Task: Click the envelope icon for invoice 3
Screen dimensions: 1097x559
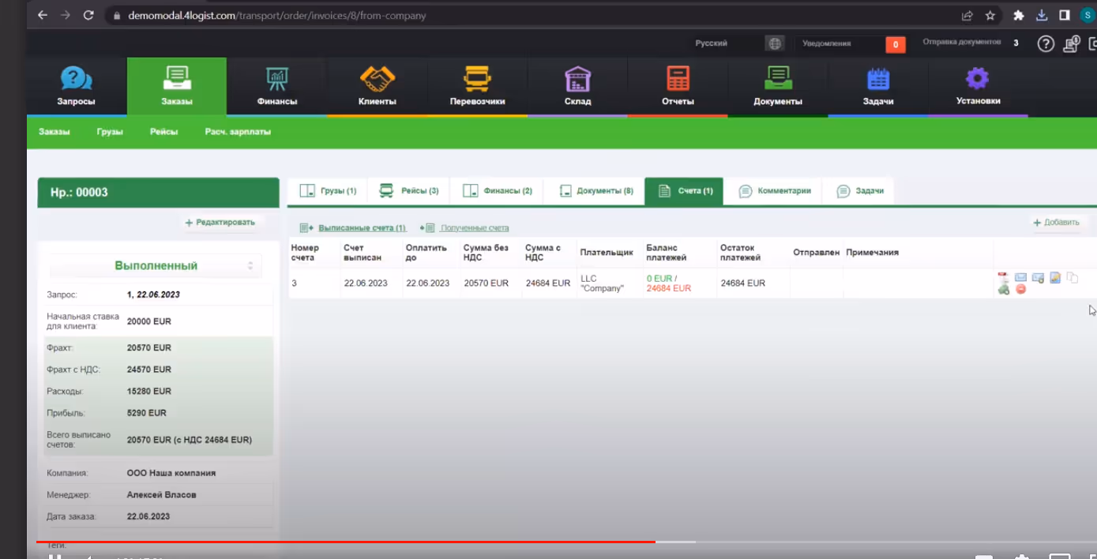Action: tap(1020, 278)
